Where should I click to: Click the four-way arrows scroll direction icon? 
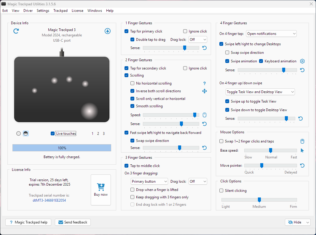pyautogui.click(x=204, y=91)
